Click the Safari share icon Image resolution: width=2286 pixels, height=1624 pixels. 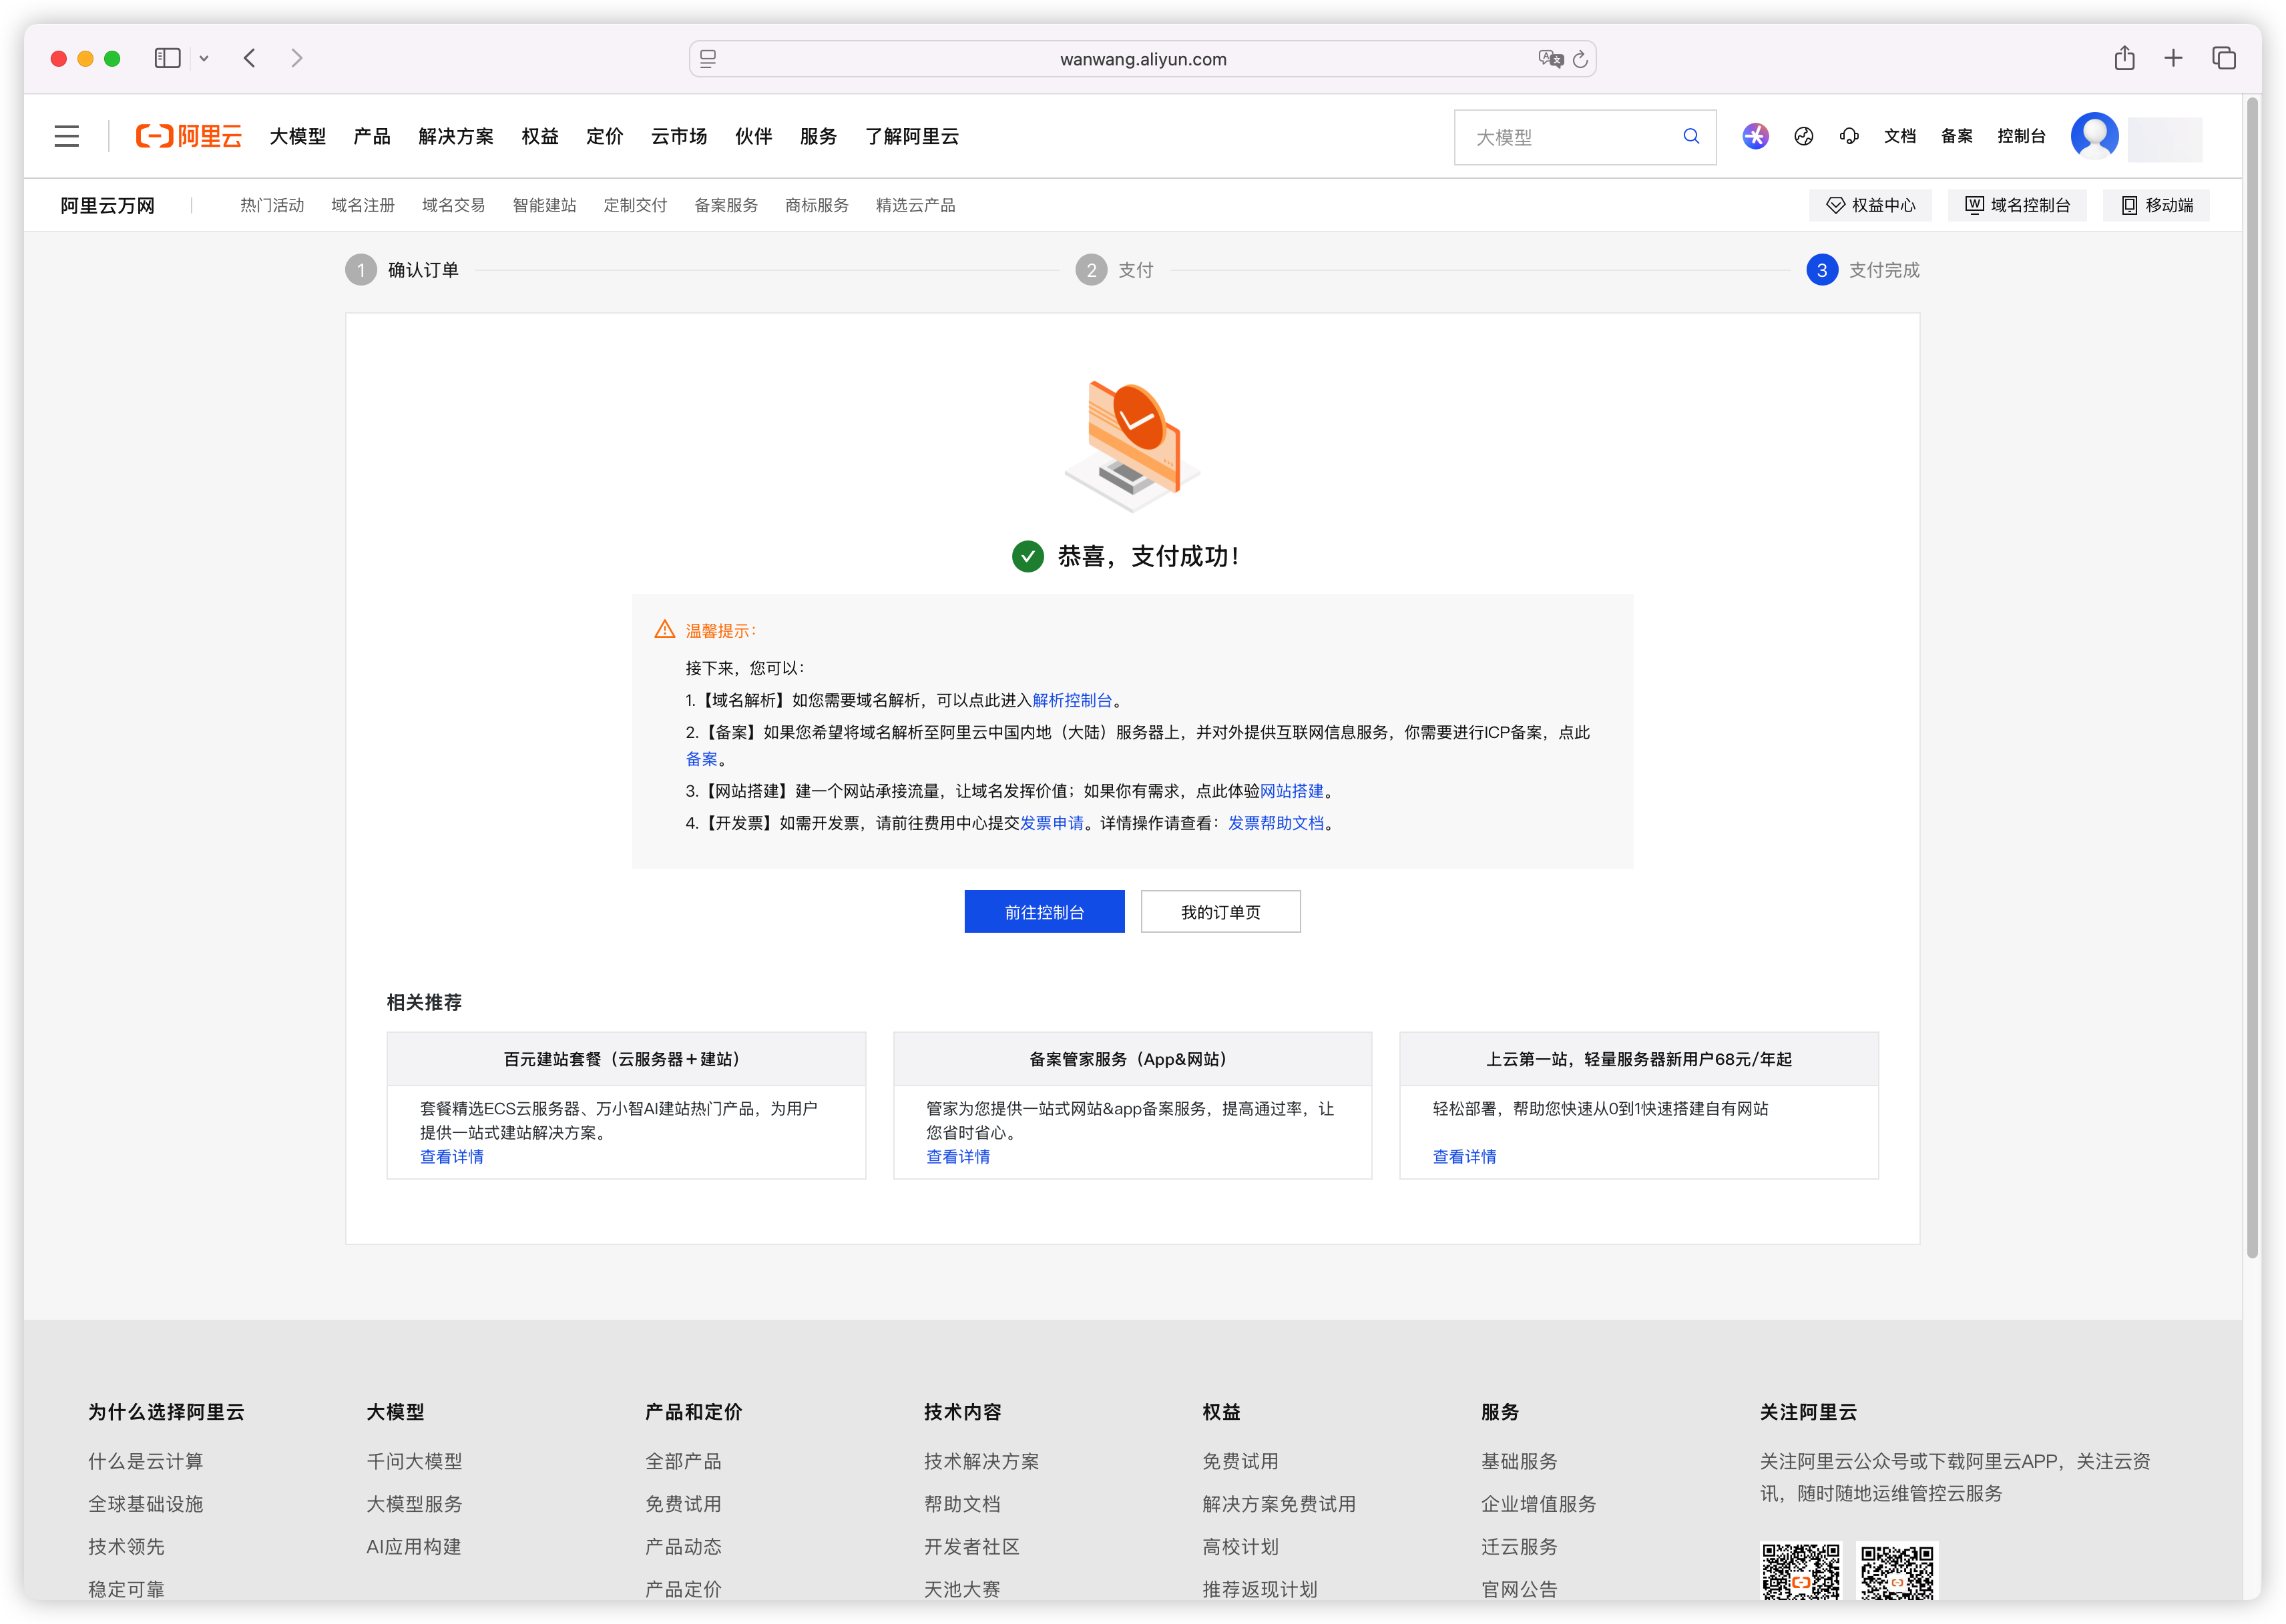(x=2124, y=58)
